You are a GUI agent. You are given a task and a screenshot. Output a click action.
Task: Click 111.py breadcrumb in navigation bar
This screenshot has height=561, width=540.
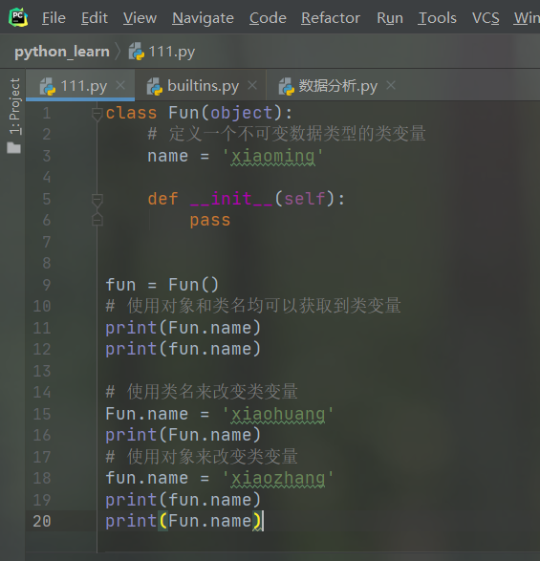(x=172, y=52)
